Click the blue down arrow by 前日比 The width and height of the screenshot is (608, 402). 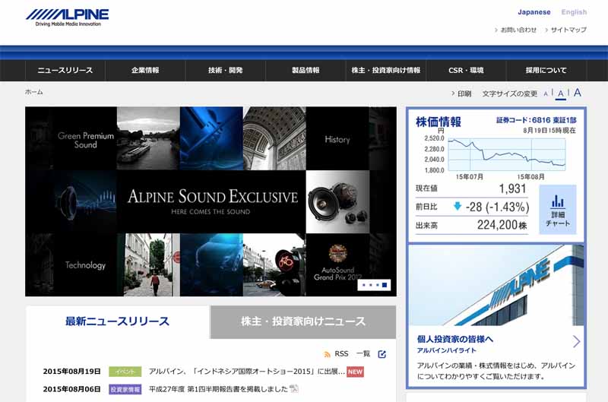(458, 206)
